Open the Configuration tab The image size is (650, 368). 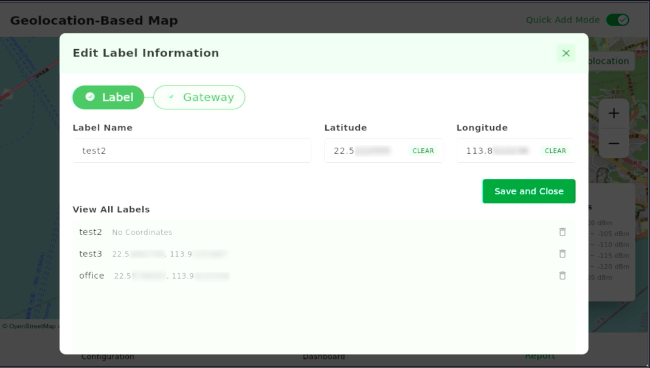coord(108,356)
